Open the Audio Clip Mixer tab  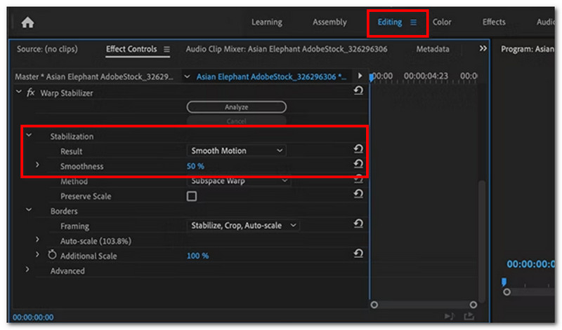point(287,49)
